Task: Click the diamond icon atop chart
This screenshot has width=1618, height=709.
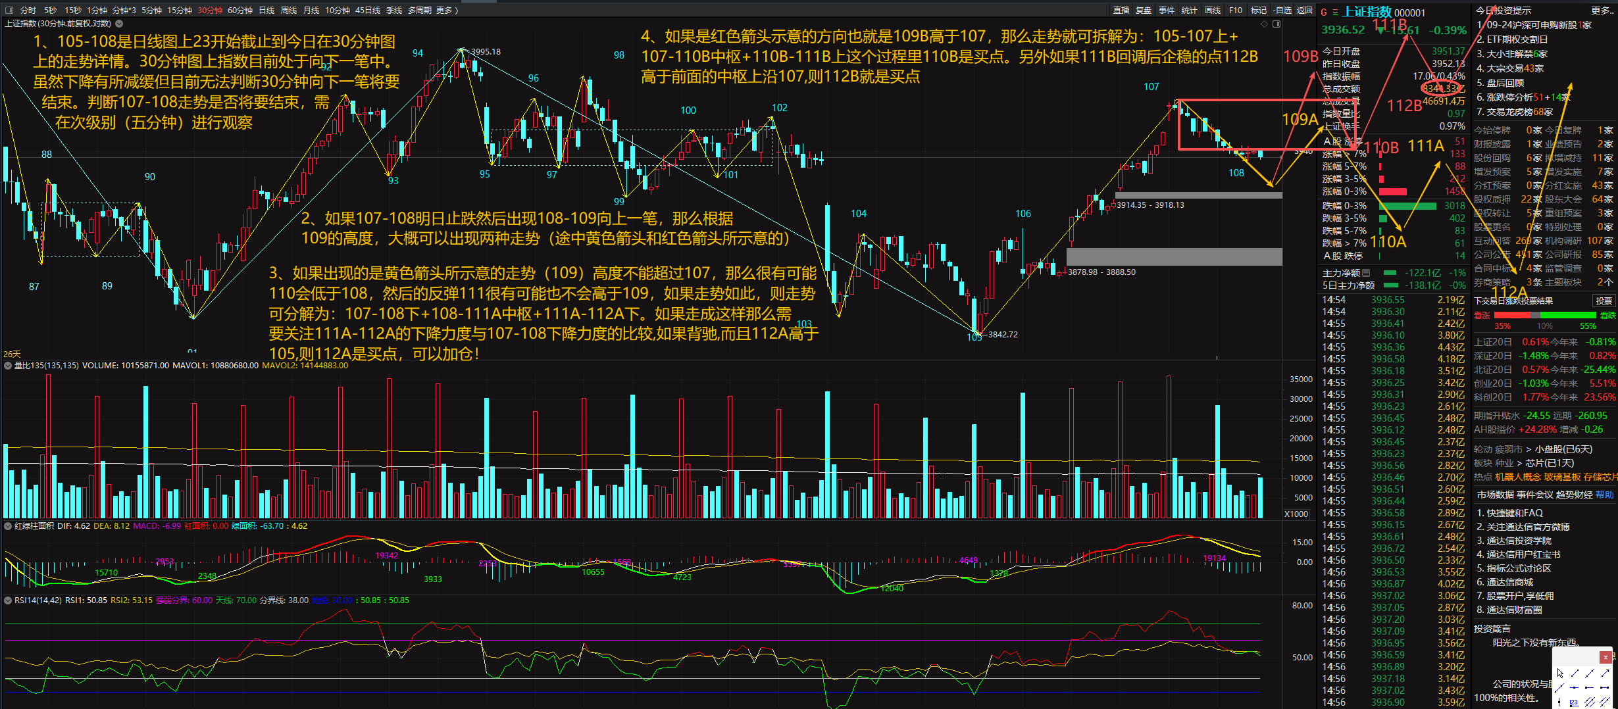Action: 1264,24
